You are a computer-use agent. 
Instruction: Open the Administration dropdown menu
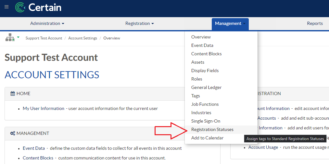tap(47, 23)
